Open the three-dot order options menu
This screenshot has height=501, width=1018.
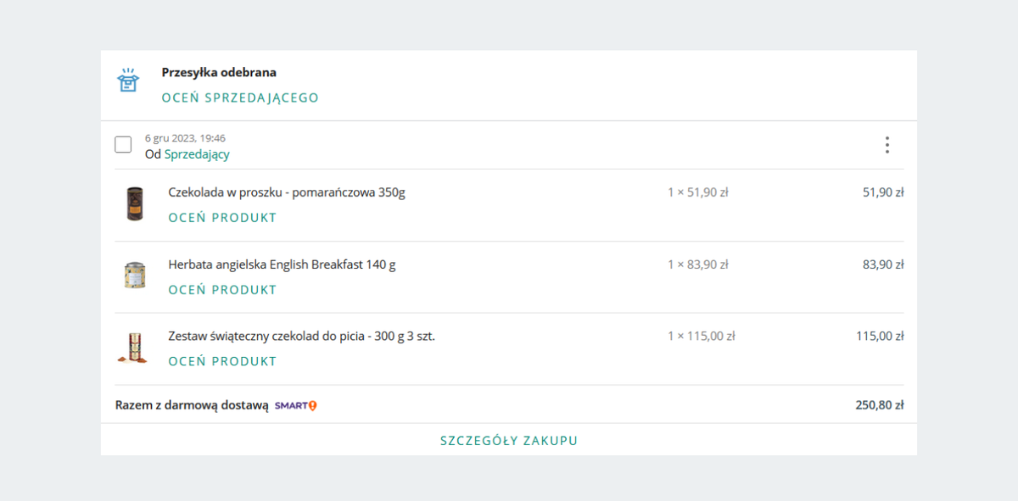(887, 145)
